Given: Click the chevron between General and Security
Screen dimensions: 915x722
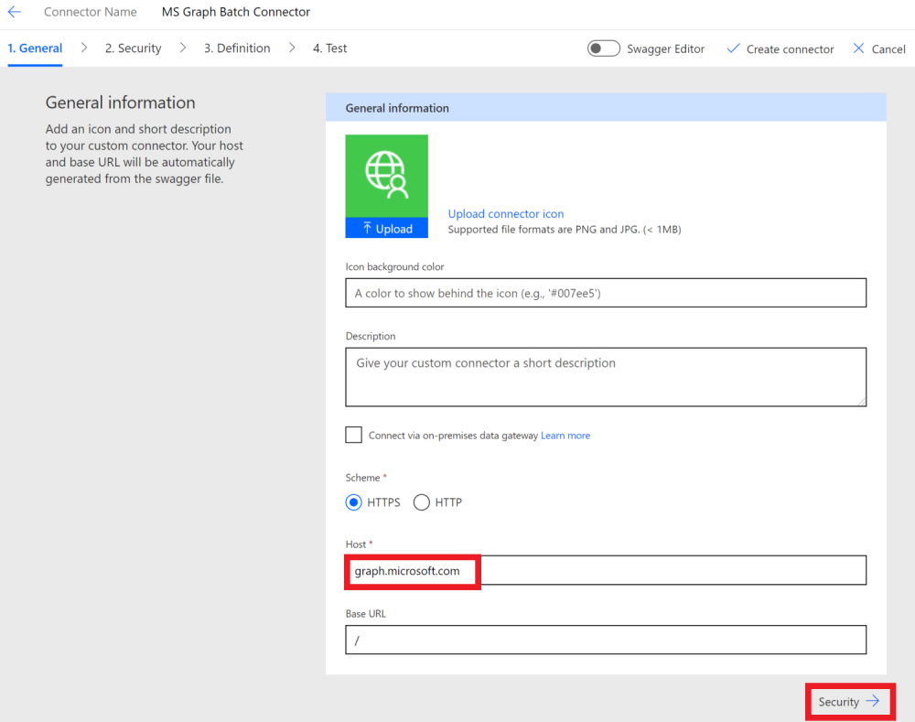Looking at the screenshot, I should 84,48.
